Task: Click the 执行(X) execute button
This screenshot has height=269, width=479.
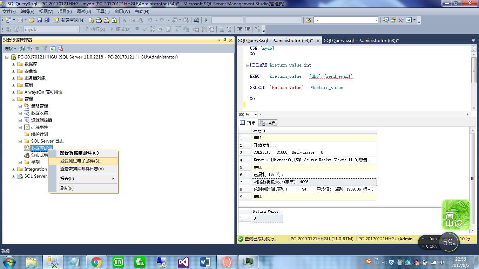Action: point(95,29)
